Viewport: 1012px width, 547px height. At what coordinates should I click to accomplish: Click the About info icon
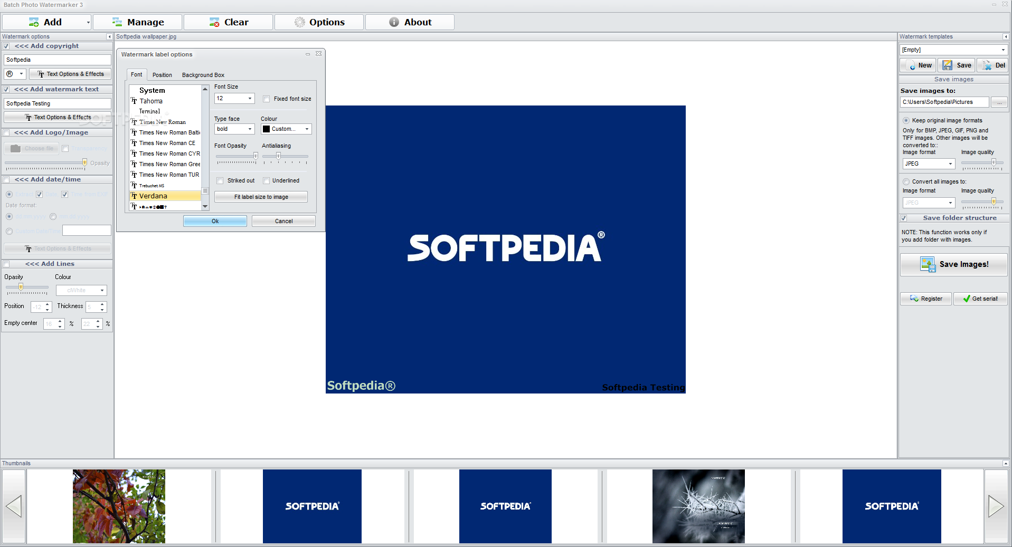click(x=394, y=22)
